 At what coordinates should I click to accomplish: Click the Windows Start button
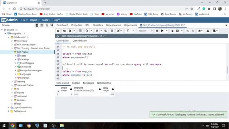pos(4,126)
